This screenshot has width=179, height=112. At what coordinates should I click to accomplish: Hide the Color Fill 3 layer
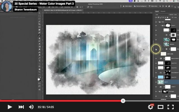coord(156,63)
